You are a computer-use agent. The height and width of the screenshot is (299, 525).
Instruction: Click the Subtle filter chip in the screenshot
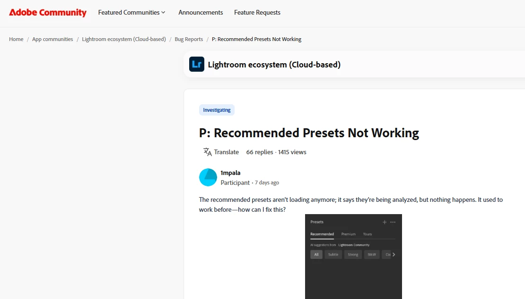[333, 254]
